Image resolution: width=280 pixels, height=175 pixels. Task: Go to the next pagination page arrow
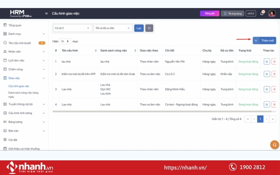coord(266,119)
